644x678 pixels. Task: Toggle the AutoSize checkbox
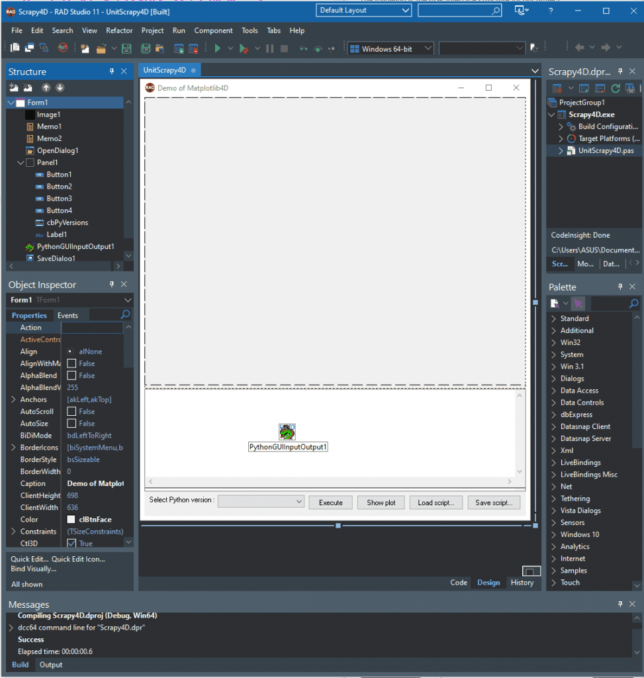click(71, 423)
